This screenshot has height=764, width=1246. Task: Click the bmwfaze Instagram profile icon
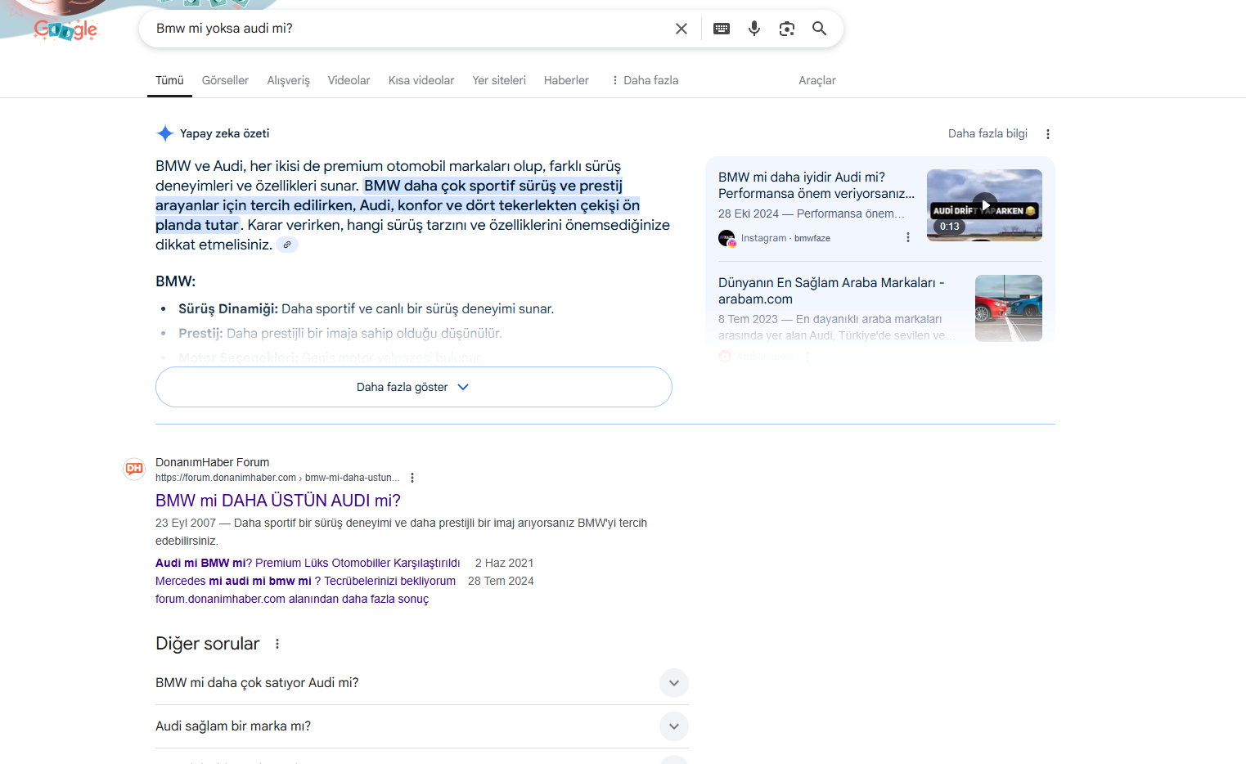(x=726, y=238)
